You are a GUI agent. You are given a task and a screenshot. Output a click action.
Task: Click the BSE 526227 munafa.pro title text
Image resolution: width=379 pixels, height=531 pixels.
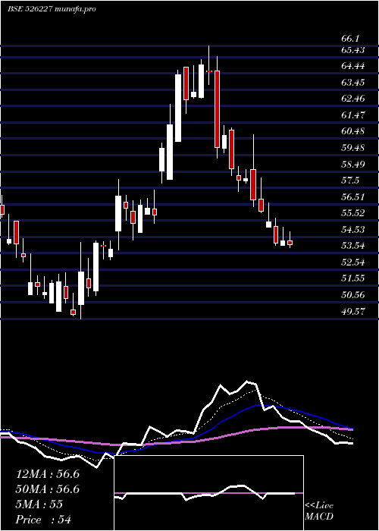click(52, 9)
